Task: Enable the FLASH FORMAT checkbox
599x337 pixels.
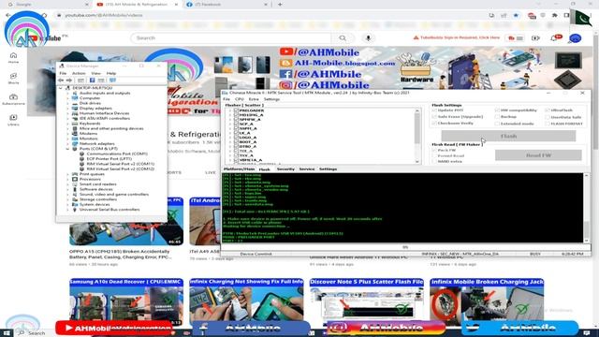Action: 548,124
